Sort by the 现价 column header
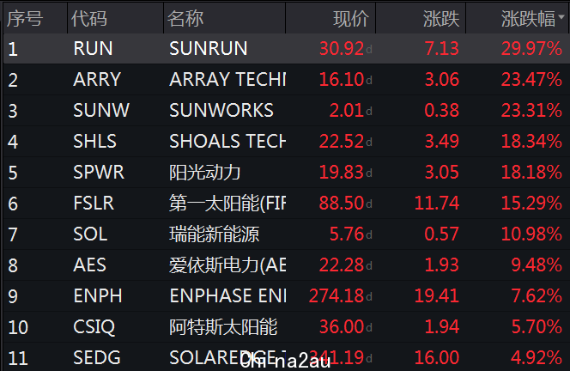 pos(351,19)
